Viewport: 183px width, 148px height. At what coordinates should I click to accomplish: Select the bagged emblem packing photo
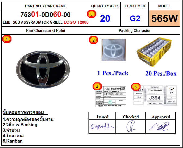(x=114, y=50)
